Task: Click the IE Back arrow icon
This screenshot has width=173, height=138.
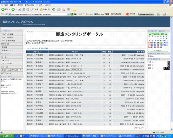Action: pyautogui.click(x=3, y=9)
